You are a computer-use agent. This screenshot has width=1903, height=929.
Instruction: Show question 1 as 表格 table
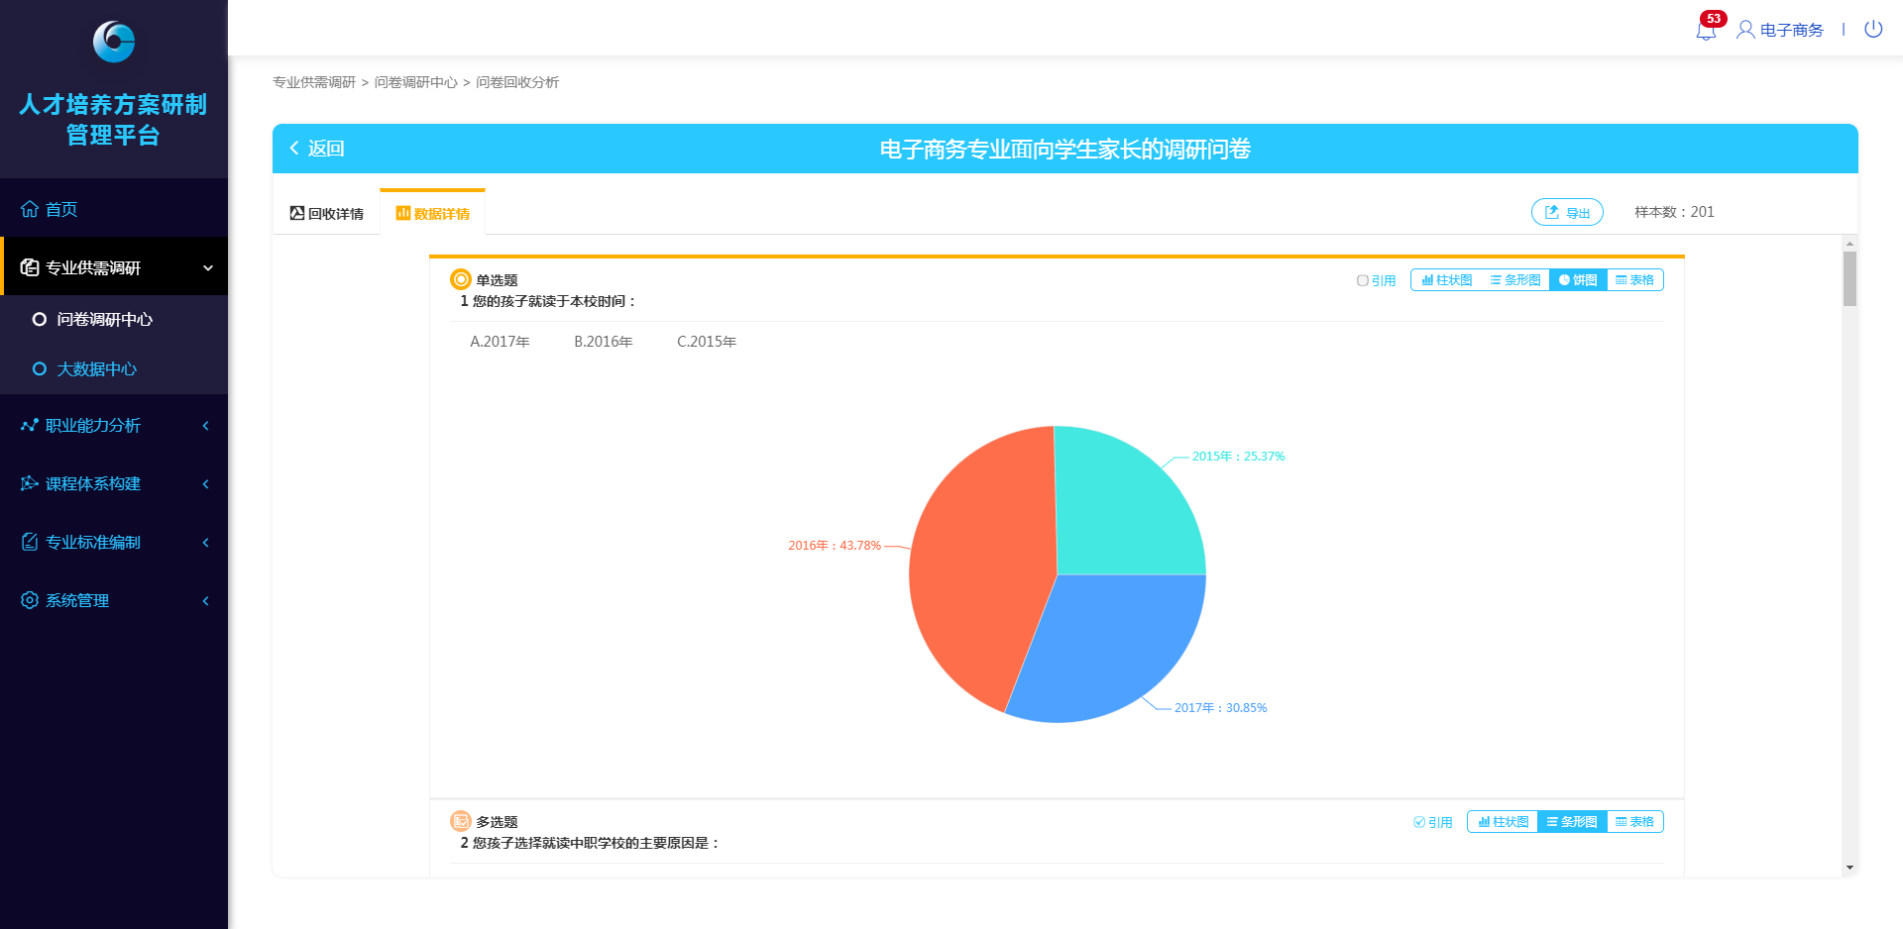(1634, 280)
